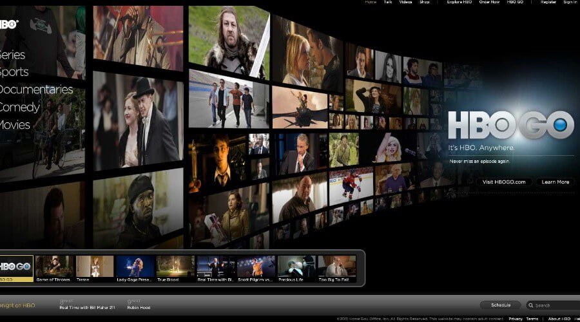The height and width of the screenshot is (322, 580).
Task: Open the Series category
Action: (x=14, y=55)
